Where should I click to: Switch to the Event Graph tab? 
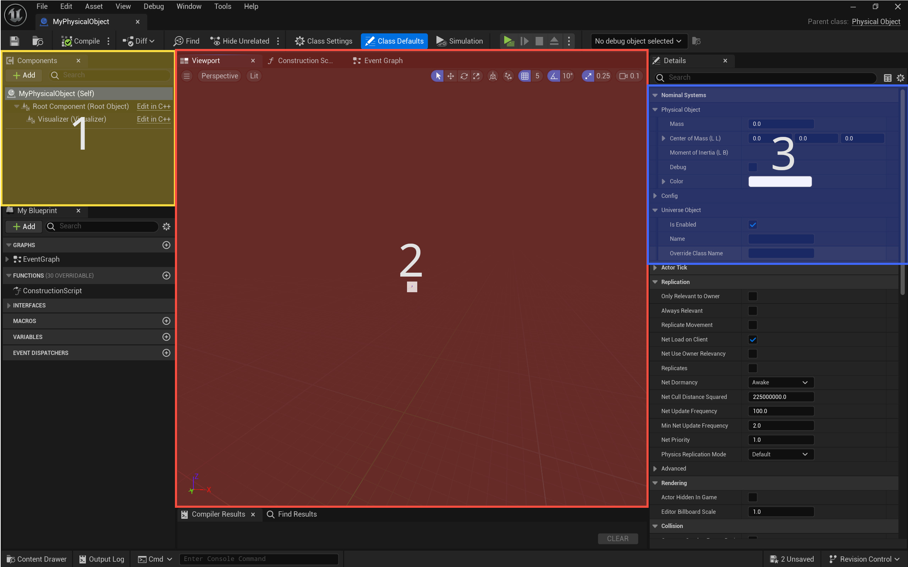click(383, 60)
